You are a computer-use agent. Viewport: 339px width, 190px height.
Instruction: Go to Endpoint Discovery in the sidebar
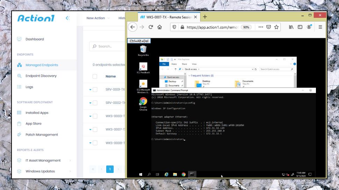point(41,76)
